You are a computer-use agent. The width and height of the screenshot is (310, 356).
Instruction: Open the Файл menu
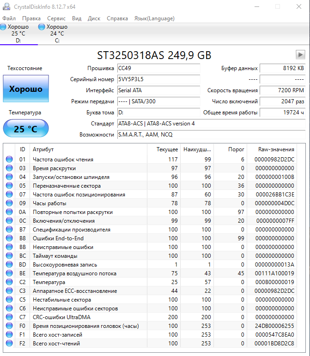pos(9,18)
